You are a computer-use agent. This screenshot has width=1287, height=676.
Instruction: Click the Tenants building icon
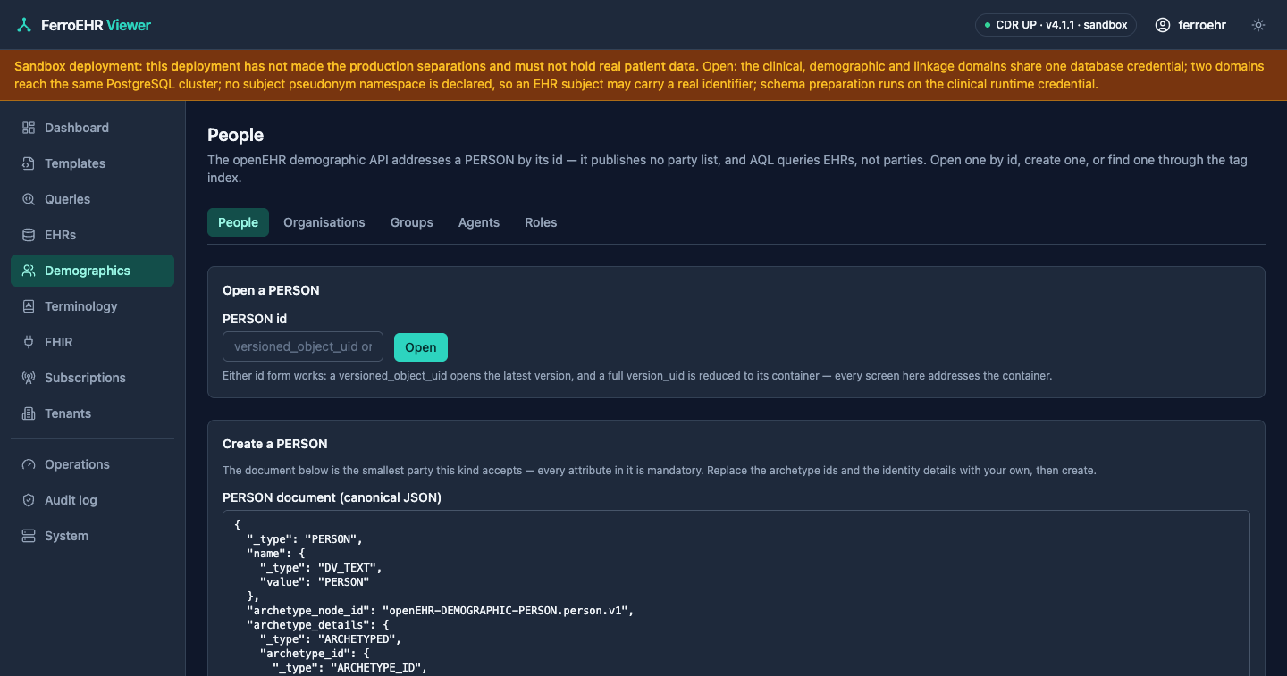(29, 413)
